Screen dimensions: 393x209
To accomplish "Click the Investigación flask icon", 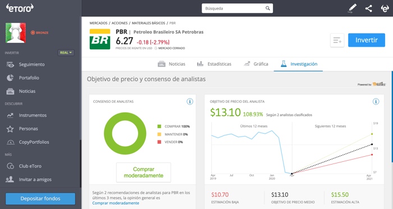I will [284, 63].
